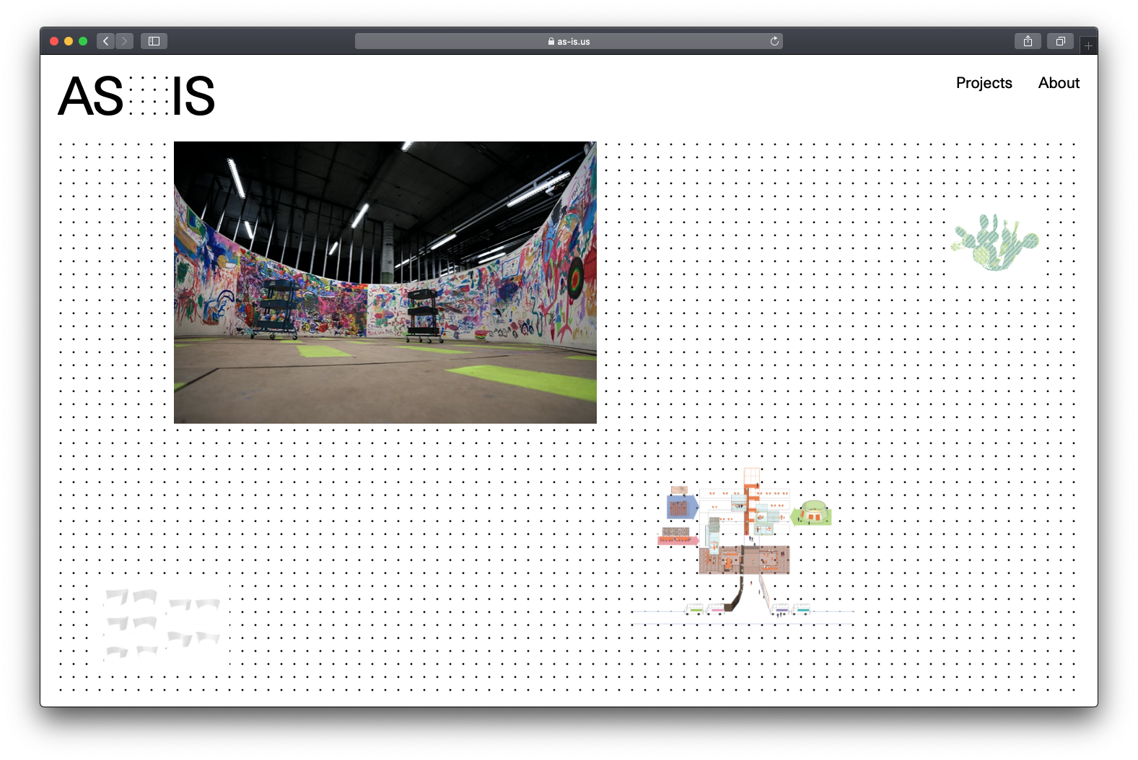
Task: Reload the as-is.us page
Action: (x=774, y=41)
